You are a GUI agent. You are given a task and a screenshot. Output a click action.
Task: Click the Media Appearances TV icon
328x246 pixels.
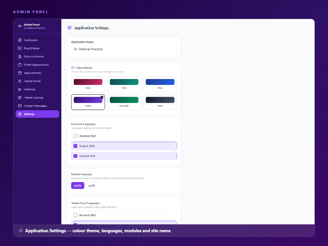[x=20, y=65]
